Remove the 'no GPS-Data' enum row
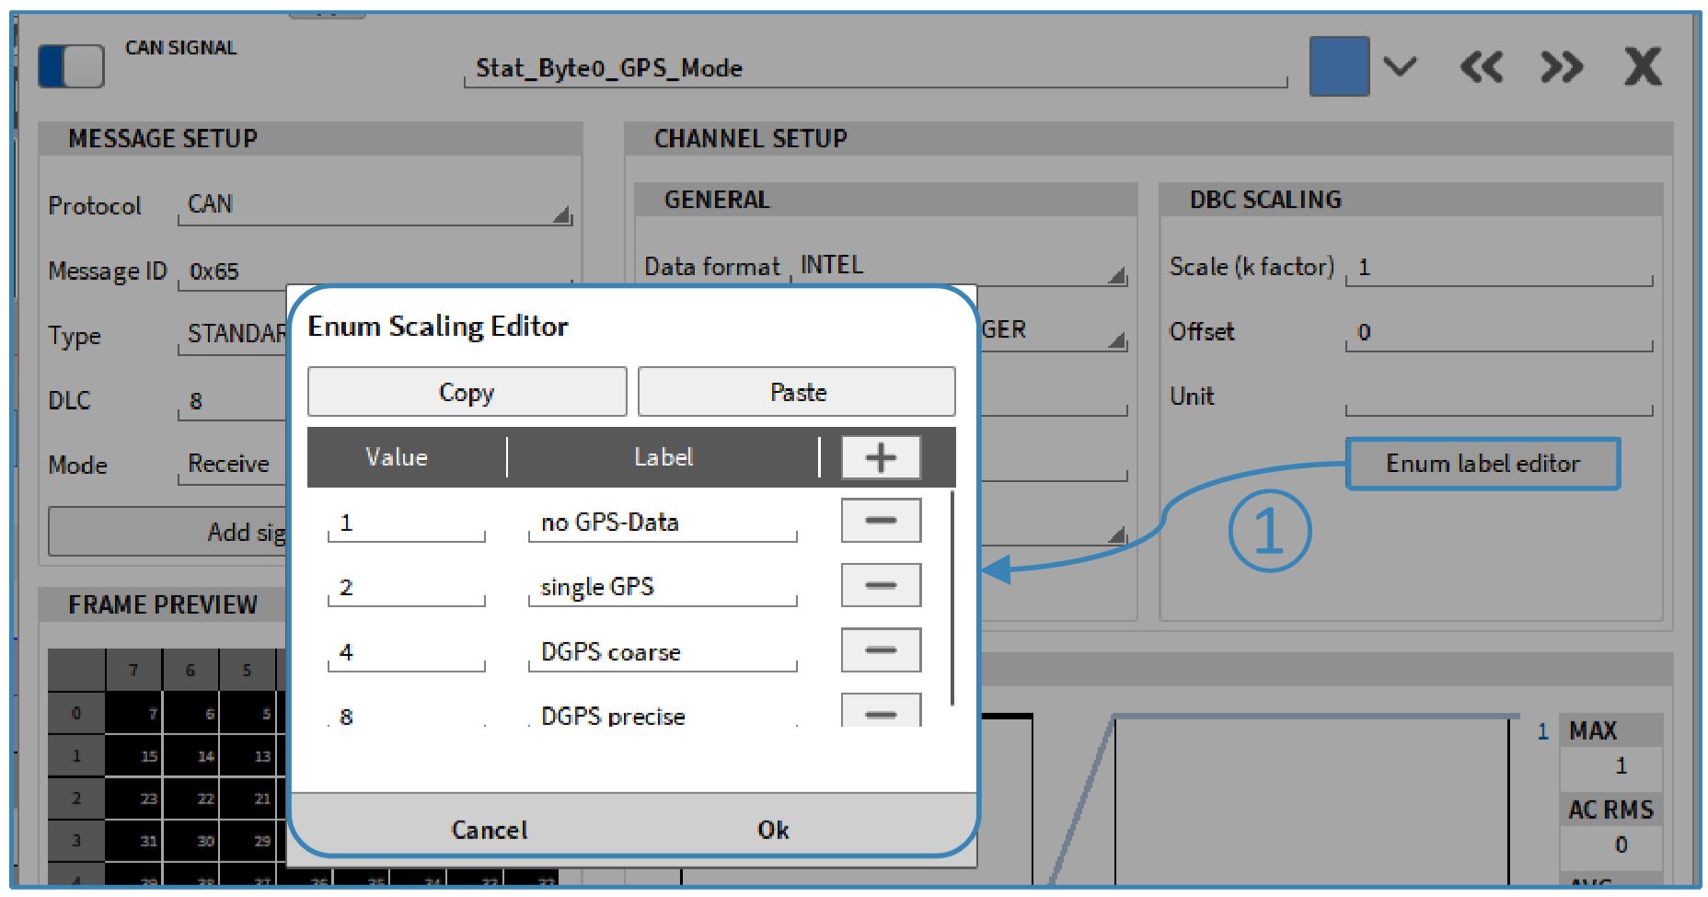1708x897 pixels. coord(880,521)
